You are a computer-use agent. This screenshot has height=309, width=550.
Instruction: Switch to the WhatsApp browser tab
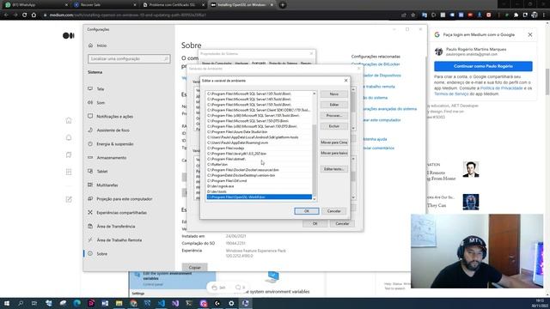(x=35, y=5)
